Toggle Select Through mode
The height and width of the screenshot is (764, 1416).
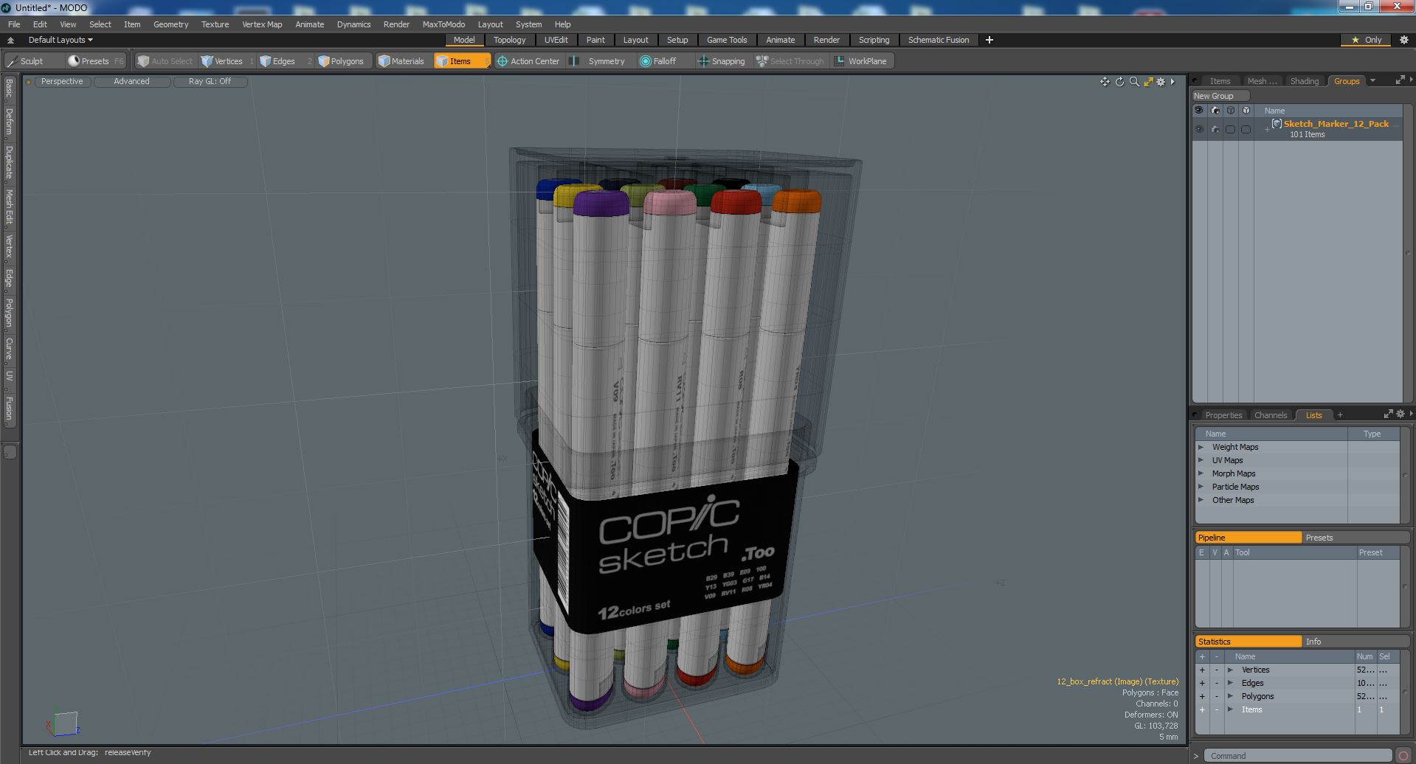790,61
